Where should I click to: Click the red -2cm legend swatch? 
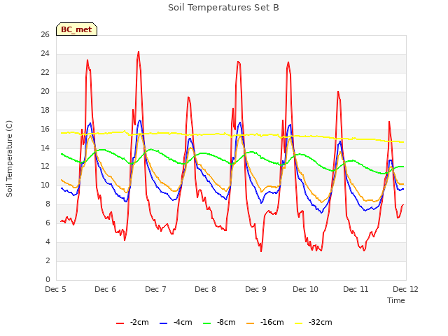click(120, 323)
